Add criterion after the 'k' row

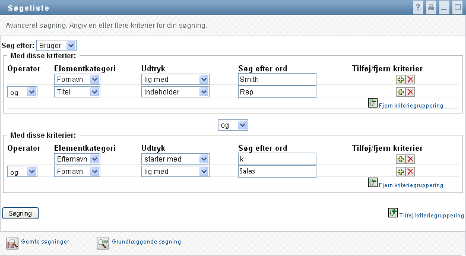(x=401, y=159)
